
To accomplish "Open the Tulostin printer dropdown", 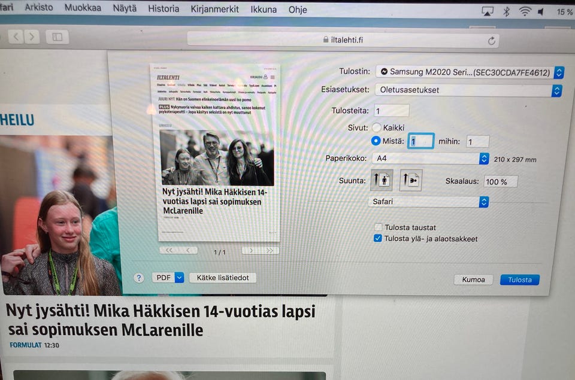I will point(470,72).
